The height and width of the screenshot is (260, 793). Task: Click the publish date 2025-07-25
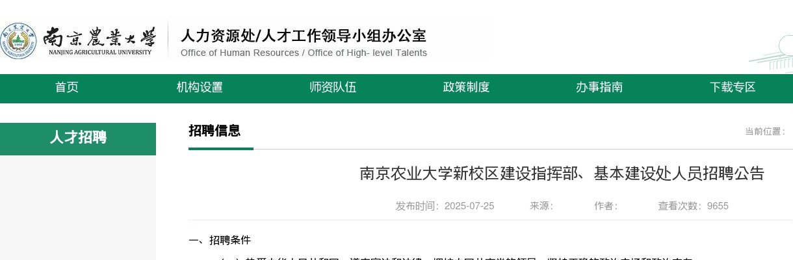pyautogui.click(x=445, y=206)
